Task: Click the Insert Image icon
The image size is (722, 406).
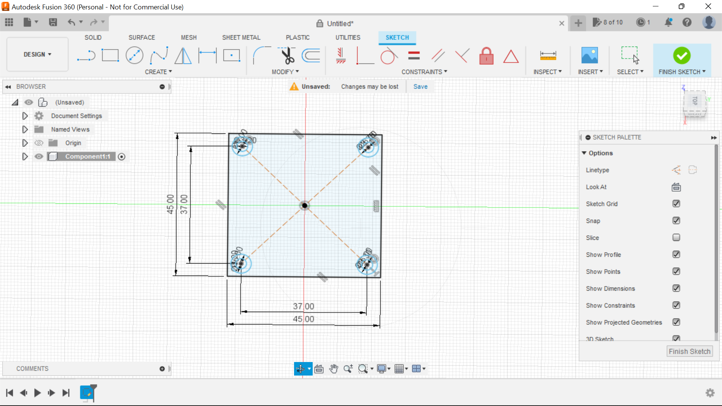Action: tap(590, 55)
